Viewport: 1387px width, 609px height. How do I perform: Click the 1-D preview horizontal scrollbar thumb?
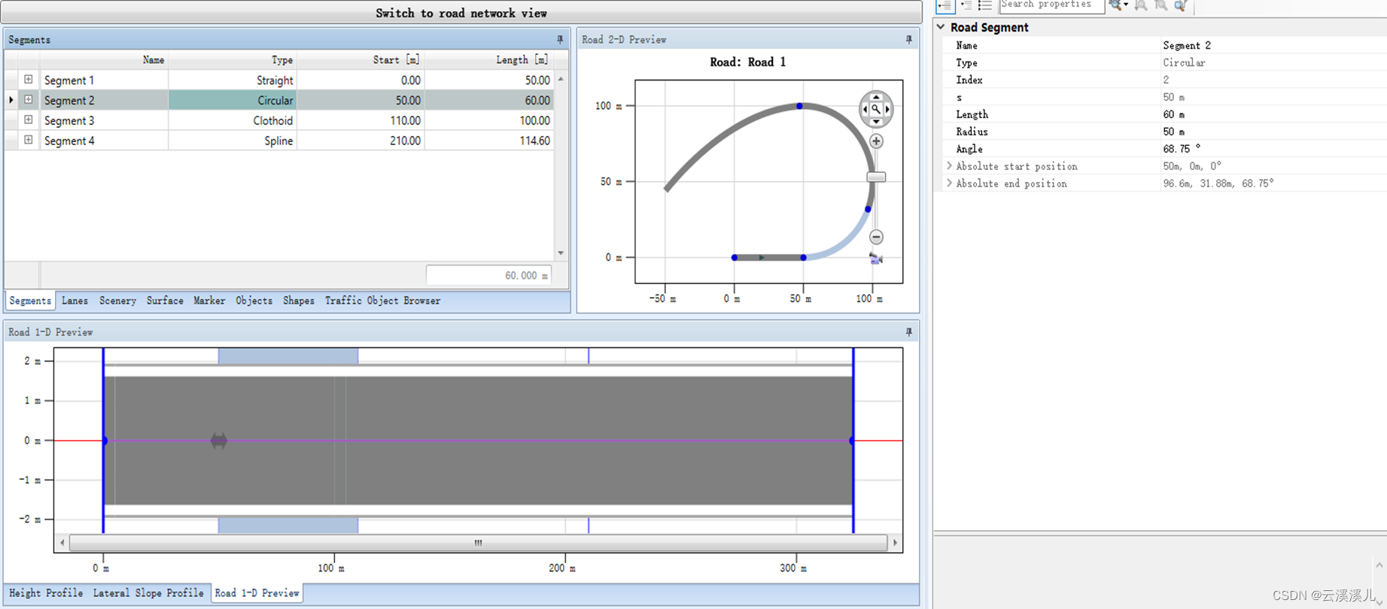click(x=478, y=542)
